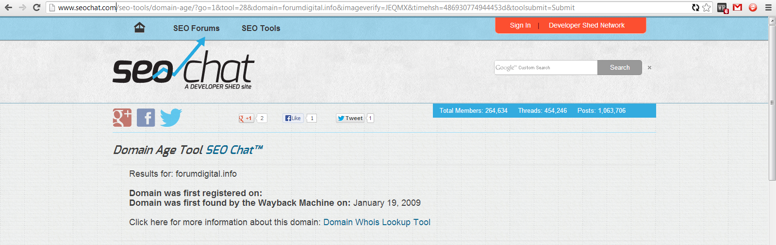Clear the search box with the x icon
Image resolution: width=776 pixels, height=245 pixels.
point(649,68)
